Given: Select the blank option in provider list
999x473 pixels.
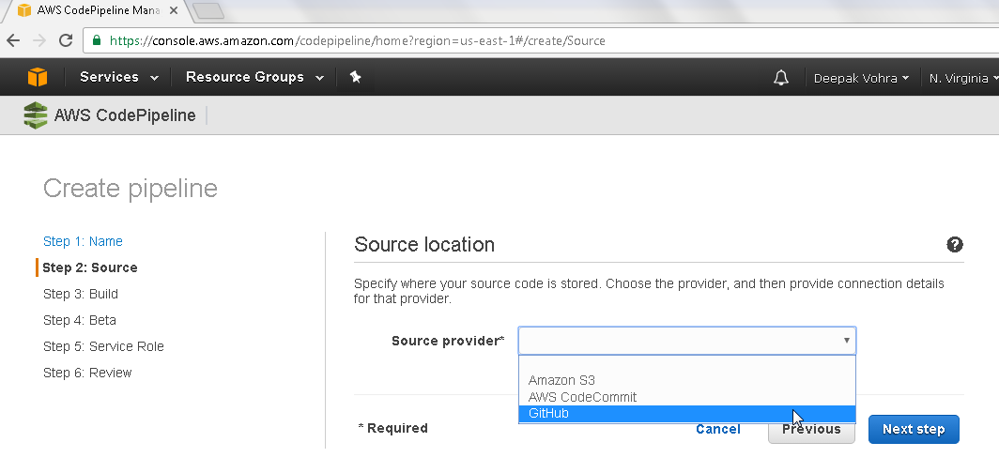Looking at the screenshot, I should click(x=687, y=364).
